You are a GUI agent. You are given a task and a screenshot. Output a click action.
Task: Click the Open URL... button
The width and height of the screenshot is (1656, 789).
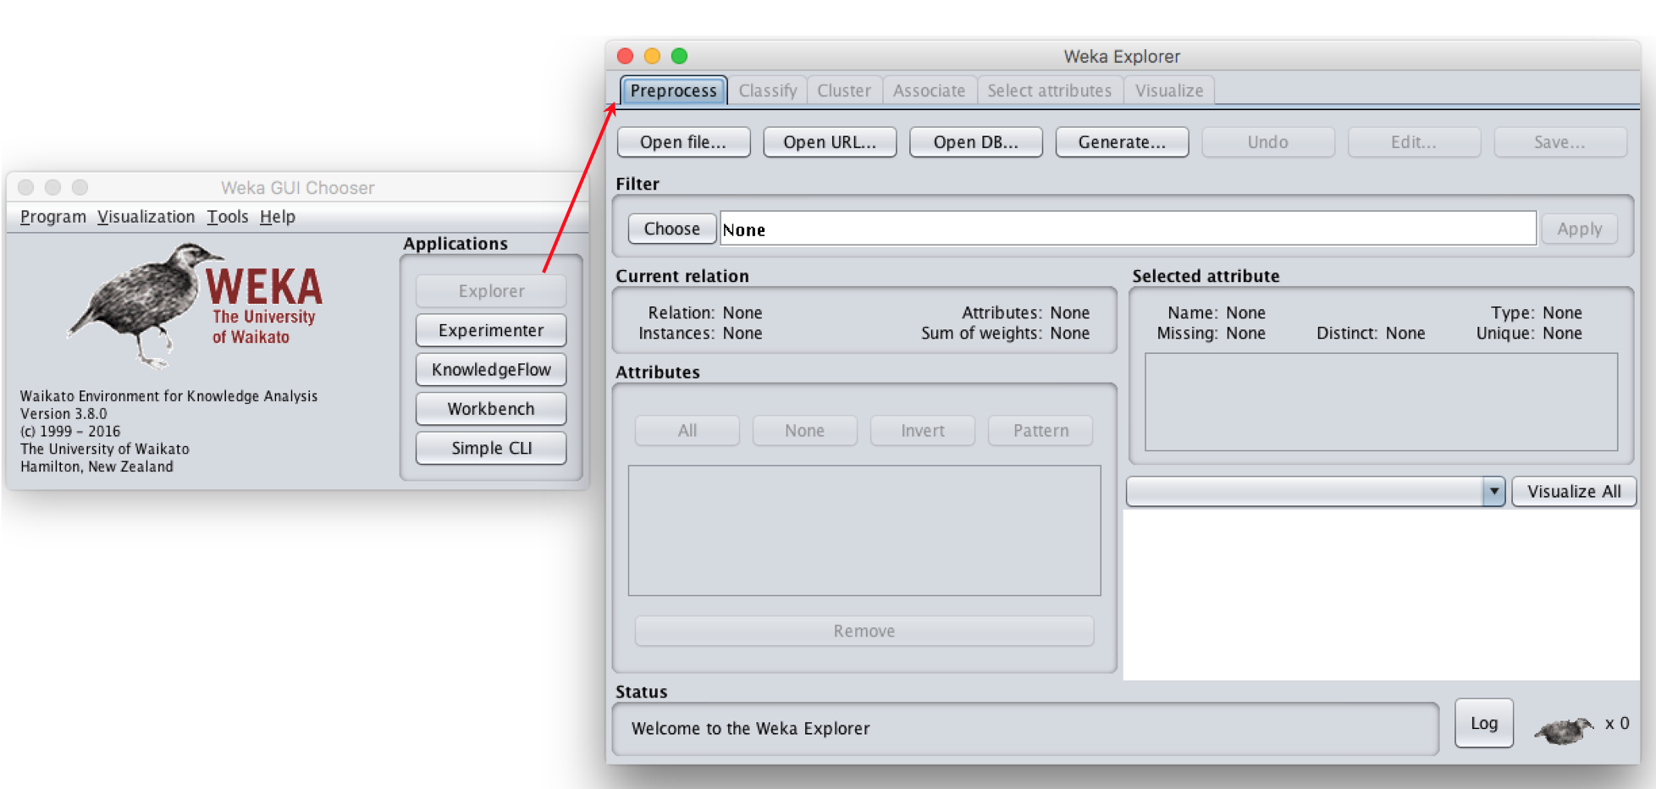(x=830, y=142)
